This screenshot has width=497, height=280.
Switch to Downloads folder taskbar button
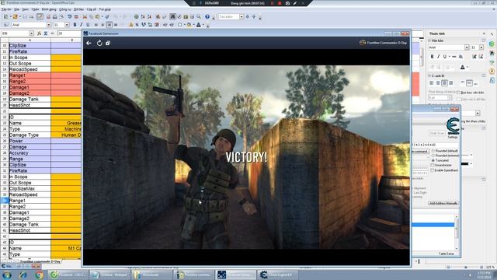151,275
